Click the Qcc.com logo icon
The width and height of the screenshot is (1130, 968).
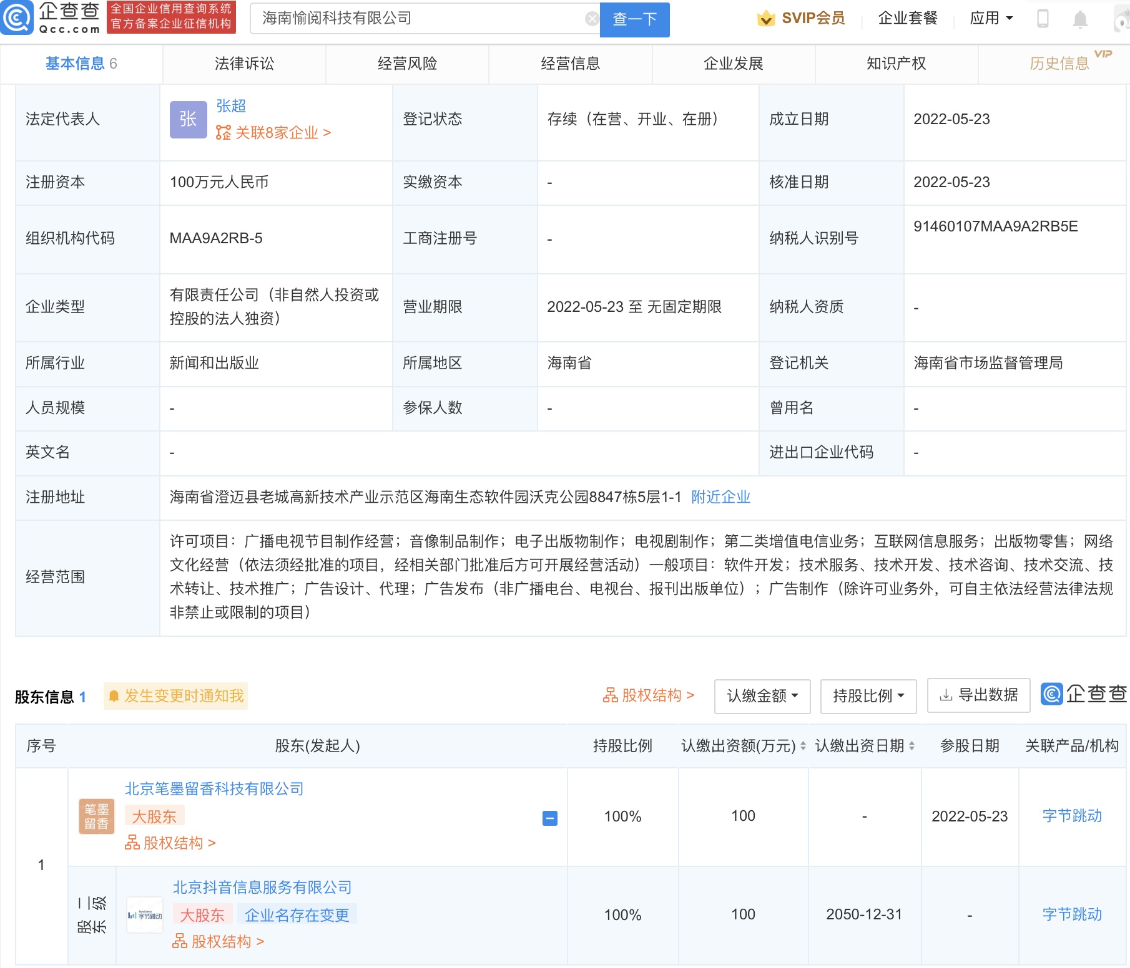(16, 17)
